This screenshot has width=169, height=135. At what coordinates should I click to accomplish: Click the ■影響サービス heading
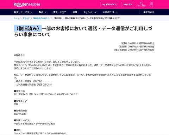tap(21, 120)
